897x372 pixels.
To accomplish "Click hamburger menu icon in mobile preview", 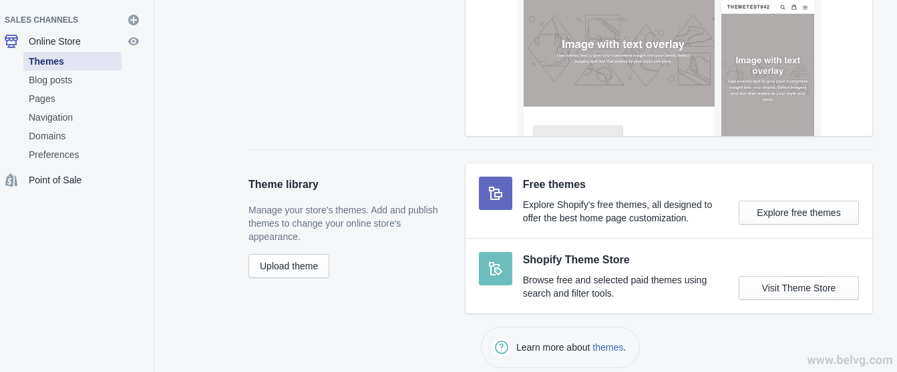I will (x=805, y=7).
